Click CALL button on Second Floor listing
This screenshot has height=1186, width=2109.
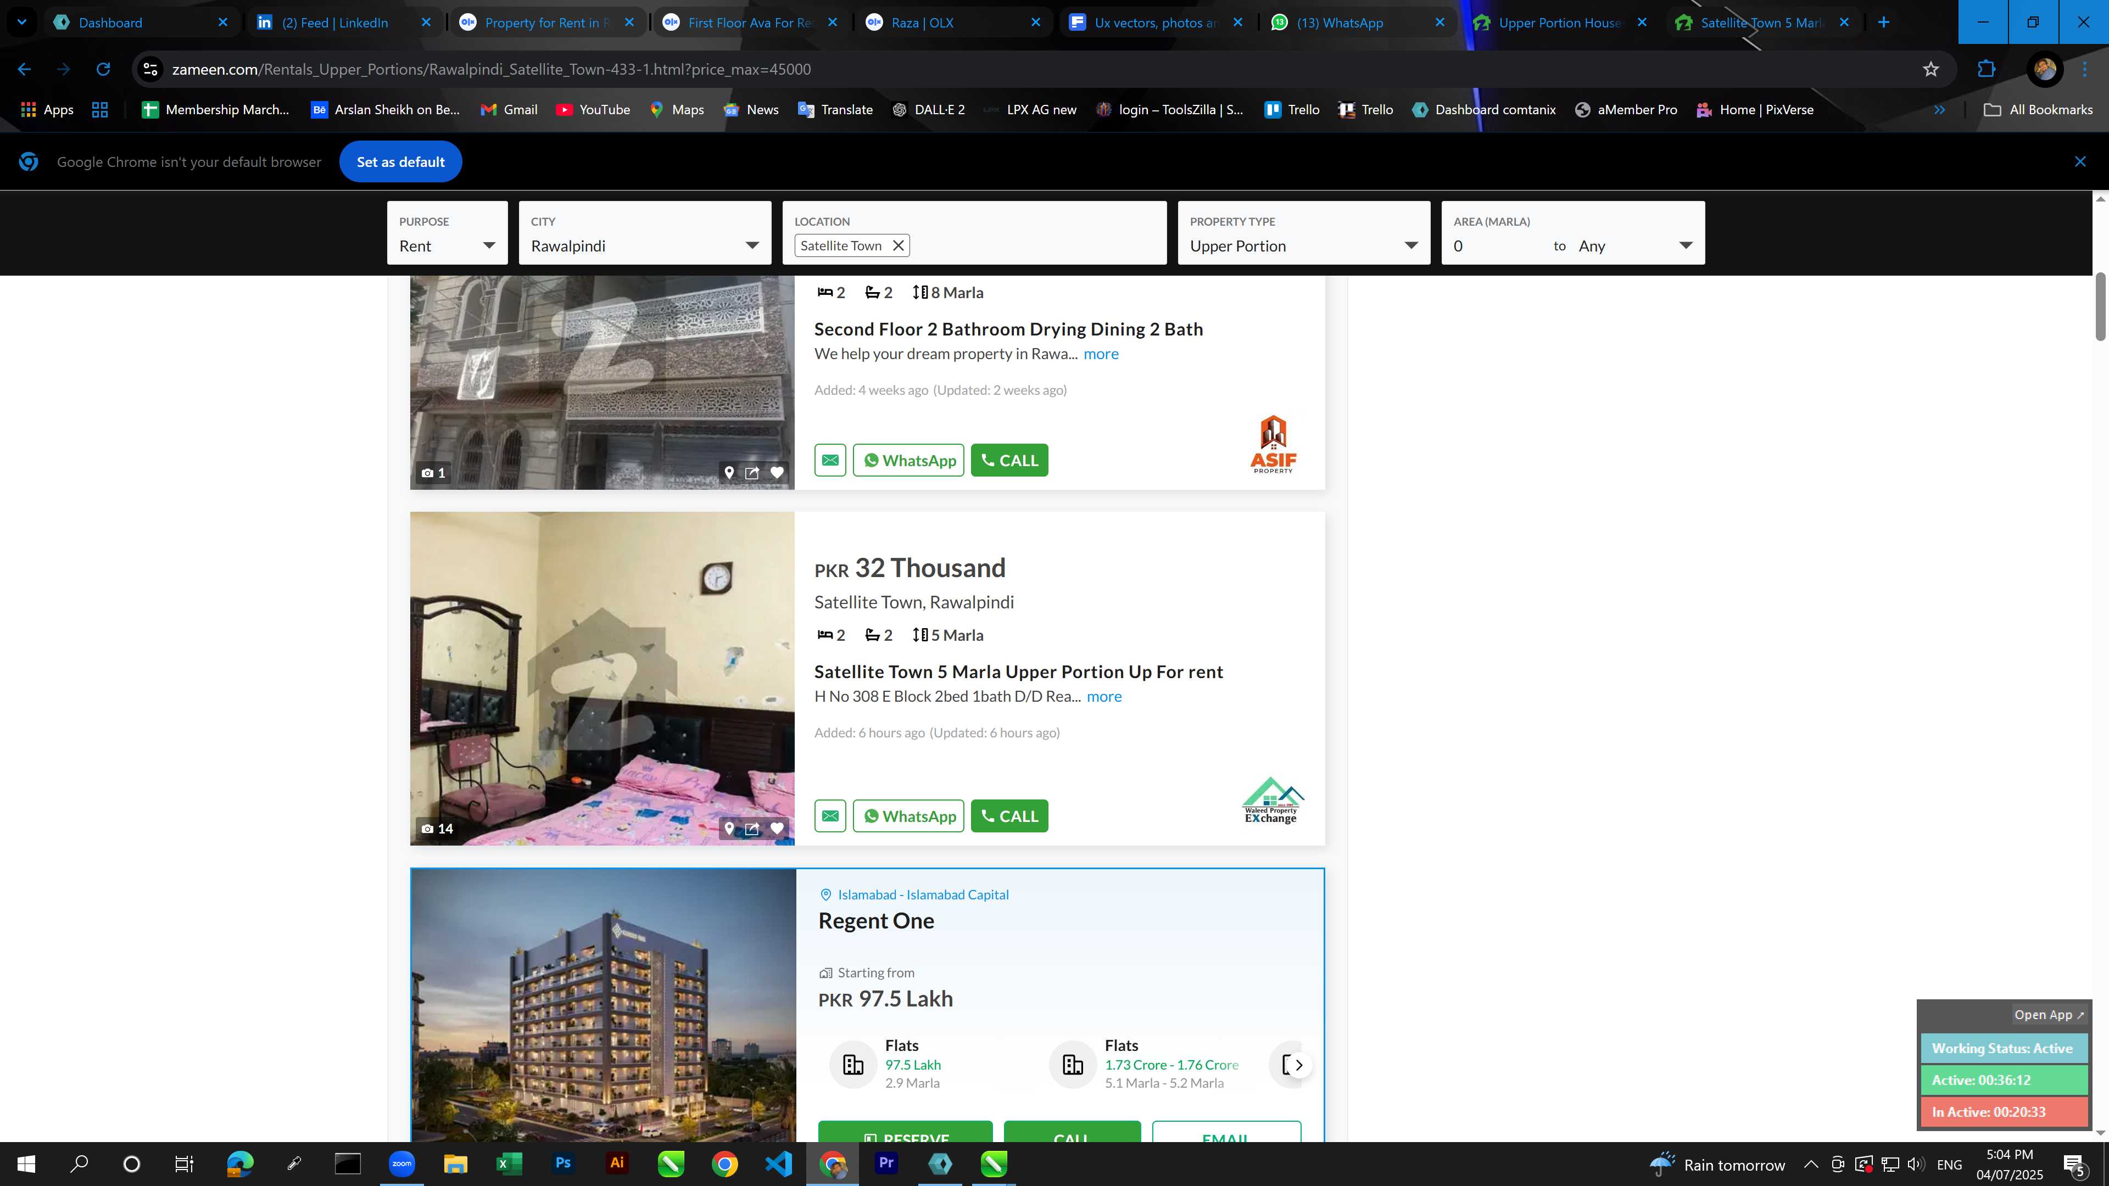1009,460
